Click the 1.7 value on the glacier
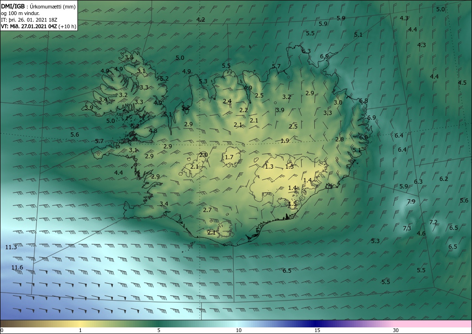472x334 pixels. [229, 157]
